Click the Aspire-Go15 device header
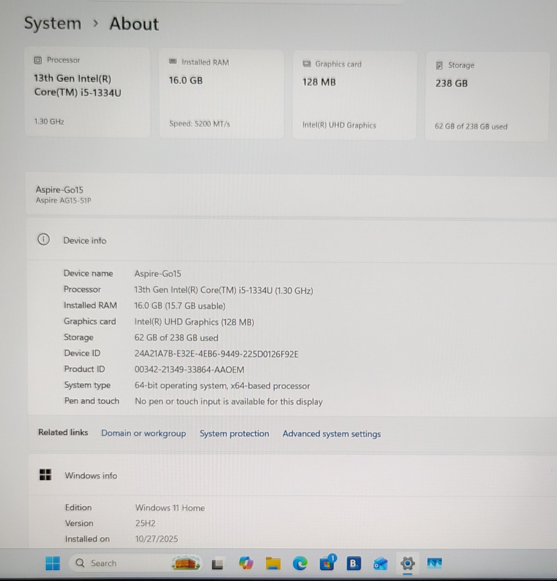557x581 pixels. click(x=60, y=190)
